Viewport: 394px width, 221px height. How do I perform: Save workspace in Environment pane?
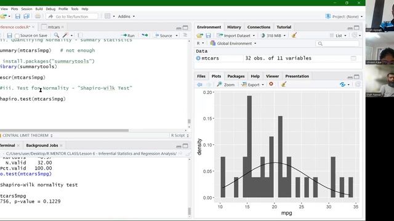coord(208,36)
